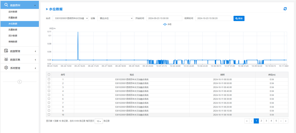Click the 序号 column header
The height and width of the screenshot is (133, 296).
(63, 74)
